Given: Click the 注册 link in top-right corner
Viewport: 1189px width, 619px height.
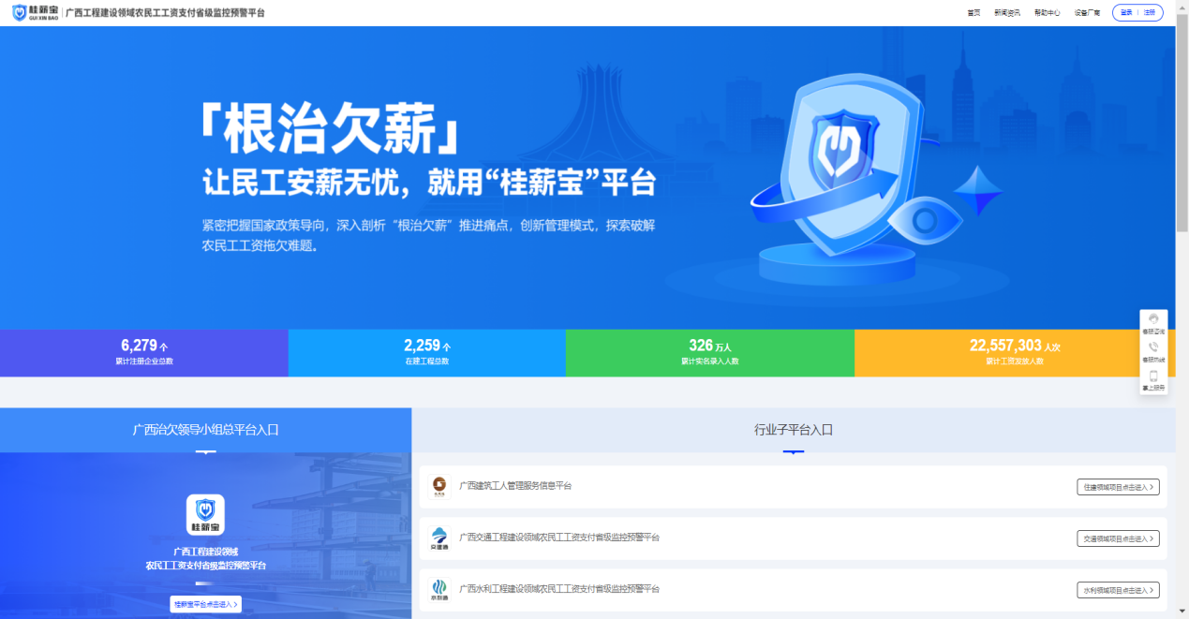Looking at the screenshot, I should 1149,12.
